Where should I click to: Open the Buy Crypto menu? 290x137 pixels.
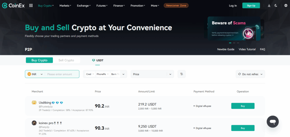(x=46, y=6)
